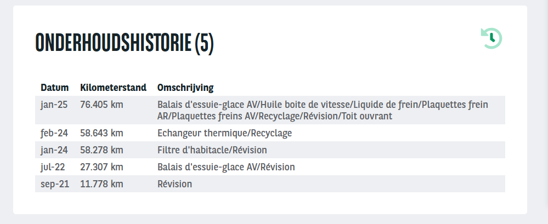Click the Echangeur thermique/Recyclage description
Viewport: 548px width, 224px height.
(224, 133)
